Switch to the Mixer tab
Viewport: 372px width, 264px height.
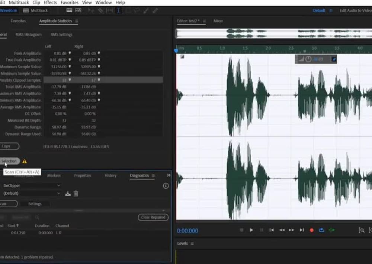pos(218,21)
